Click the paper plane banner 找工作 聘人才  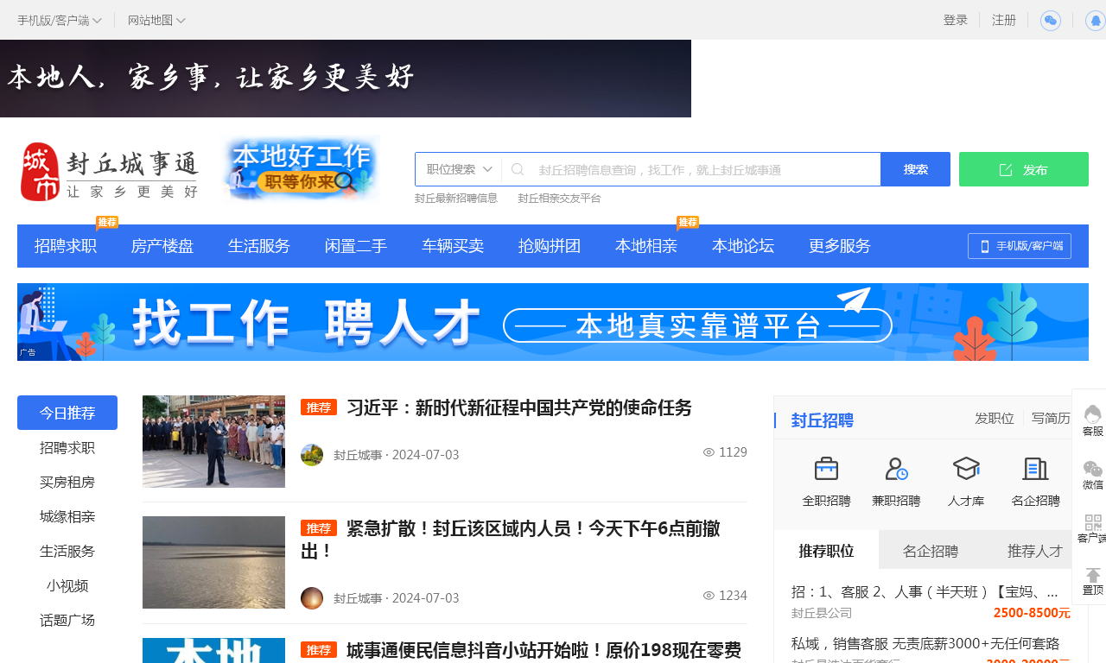553,322
